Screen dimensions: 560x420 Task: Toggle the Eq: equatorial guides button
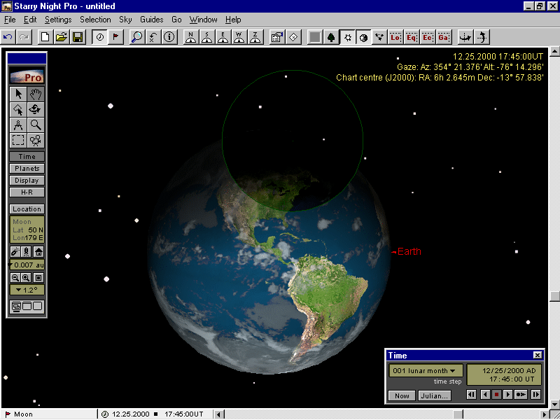(412, 37)
